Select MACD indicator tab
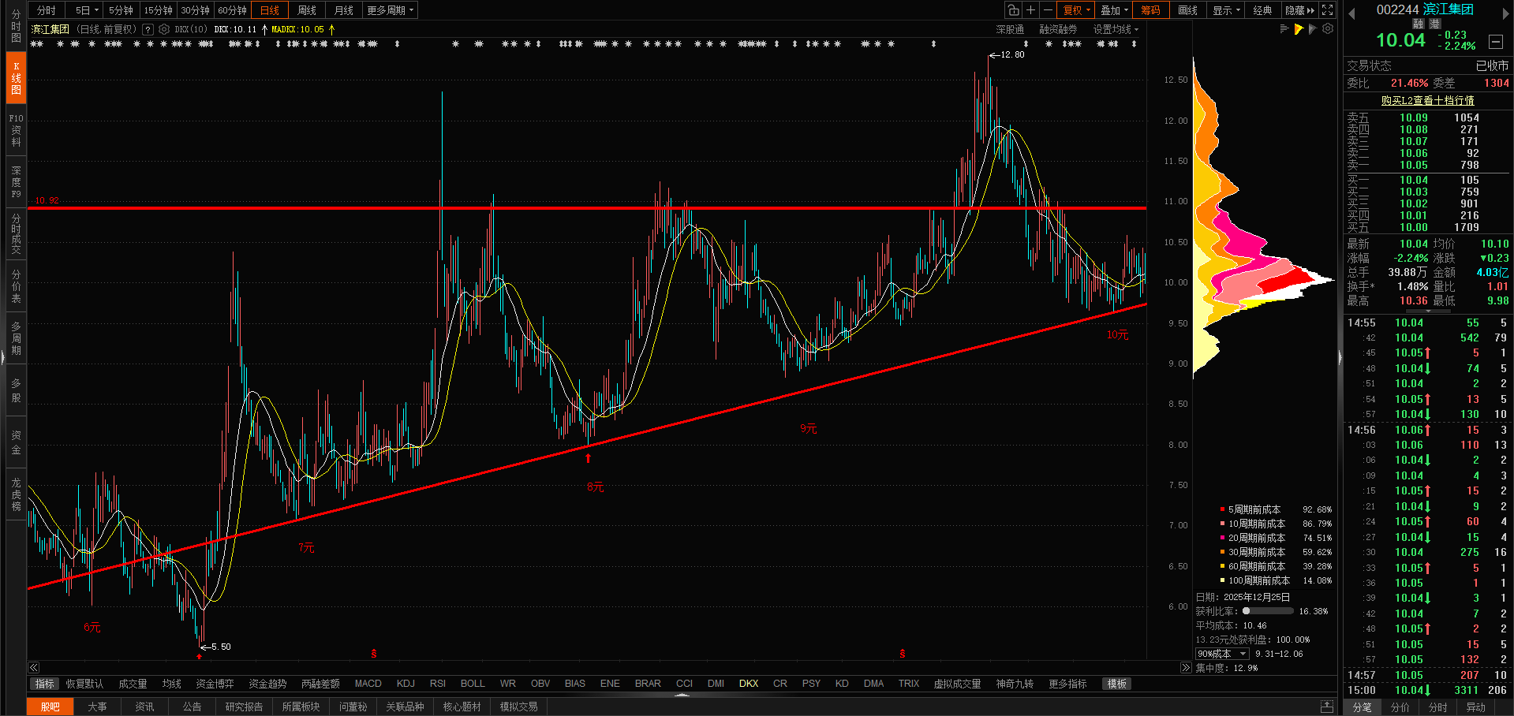Viewport: 1514px width, 716px height. coord(368,684)
